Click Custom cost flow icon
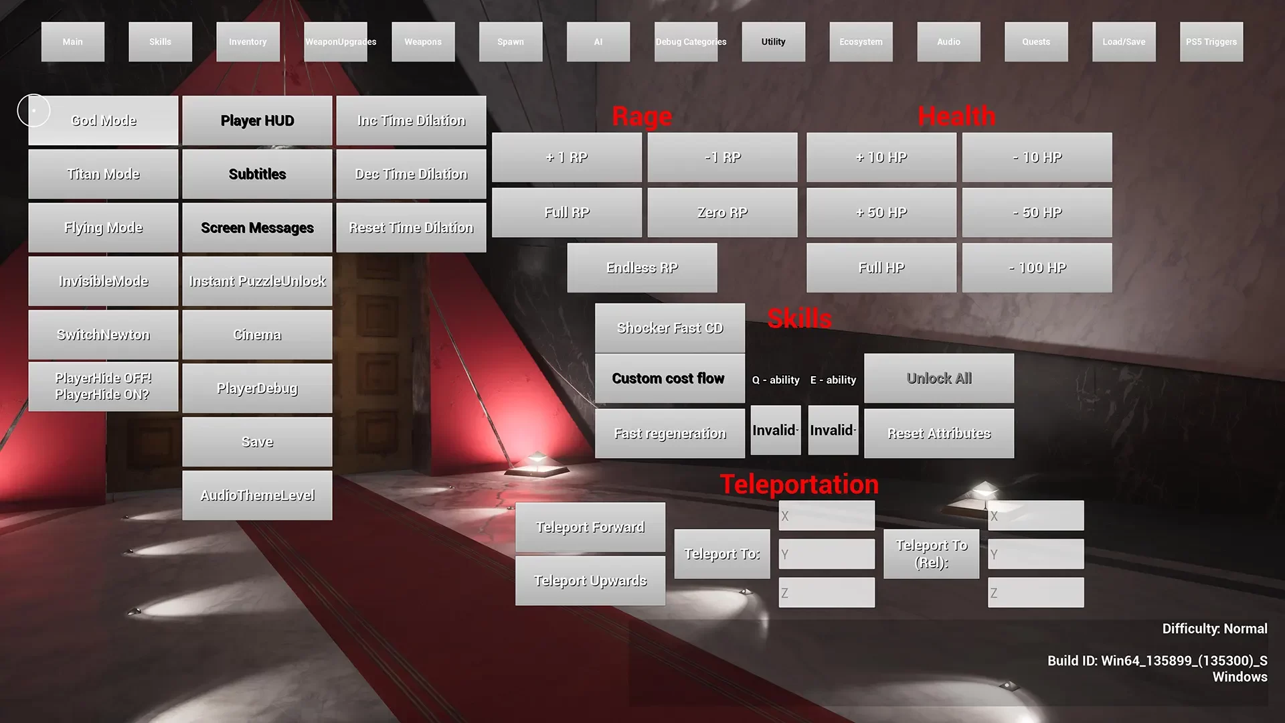Screen dimensions: 1285x723 click(x=668, y=378)
